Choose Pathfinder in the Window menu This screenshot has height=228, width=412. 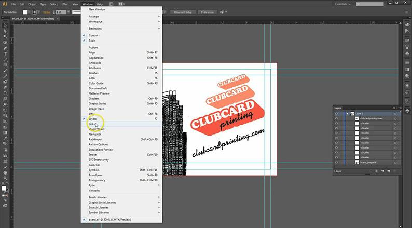pyautogui.click(x=121, y=139)
